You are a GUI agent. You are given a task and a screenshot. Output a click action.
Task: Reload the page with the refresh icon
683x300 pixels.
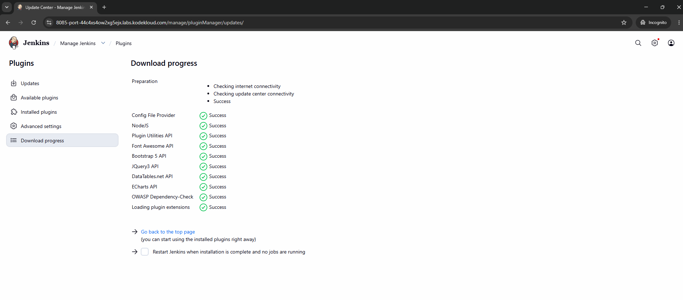tap(34, 23)
